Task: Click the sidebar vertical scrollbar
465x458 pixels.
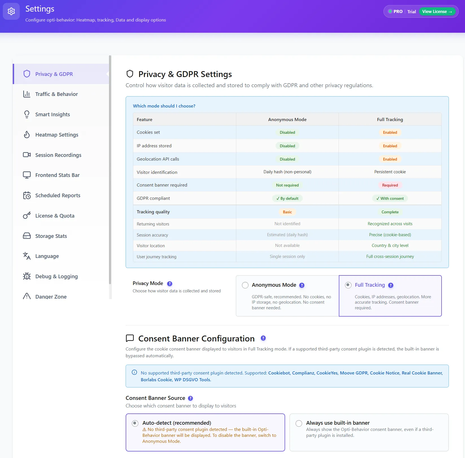Action: click(x=110, y=169)
